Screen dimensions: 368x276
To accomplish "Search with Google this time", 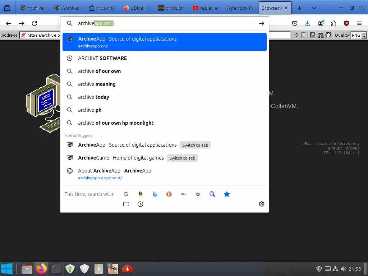I will pyautogui.click(x=126, y=194).
